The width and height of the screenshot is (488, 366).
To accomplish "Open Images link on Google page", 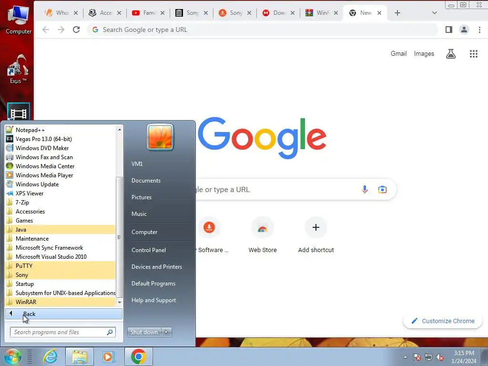I will coord(424,53).
